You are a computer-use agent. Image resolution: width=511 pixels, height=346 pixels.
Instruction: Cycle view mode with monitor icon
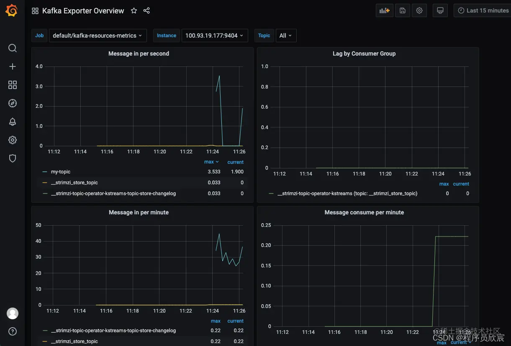tap(440, 10)
